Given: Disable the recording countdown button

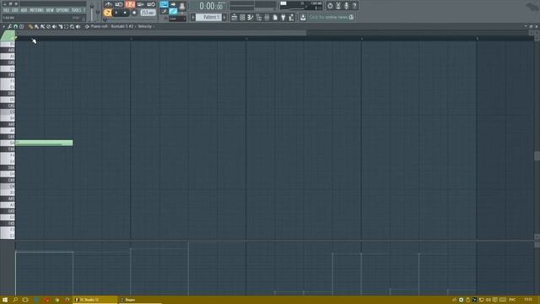Looking at the screenshot, I should pyautogui.click(x=130, y=4).
